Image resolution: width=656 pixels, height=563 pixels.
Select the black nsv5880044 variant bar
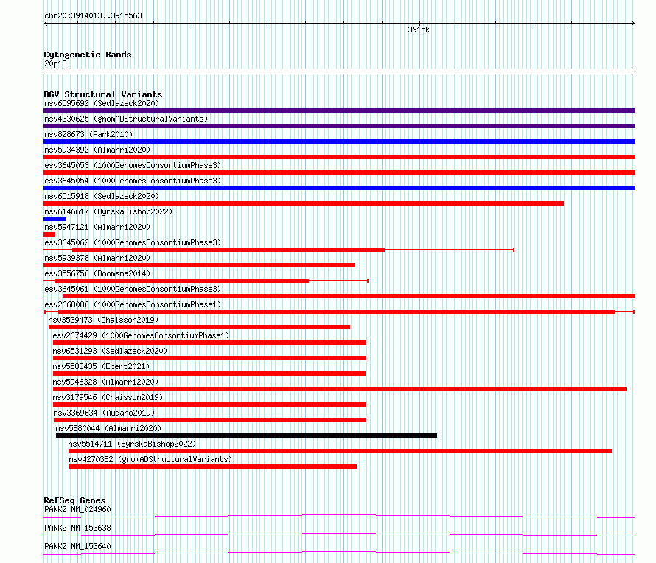tap(246, 436)
